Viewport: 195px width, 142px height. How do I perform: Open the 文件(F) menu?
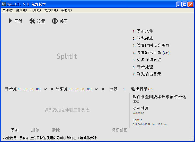click(x=8, y=10)
